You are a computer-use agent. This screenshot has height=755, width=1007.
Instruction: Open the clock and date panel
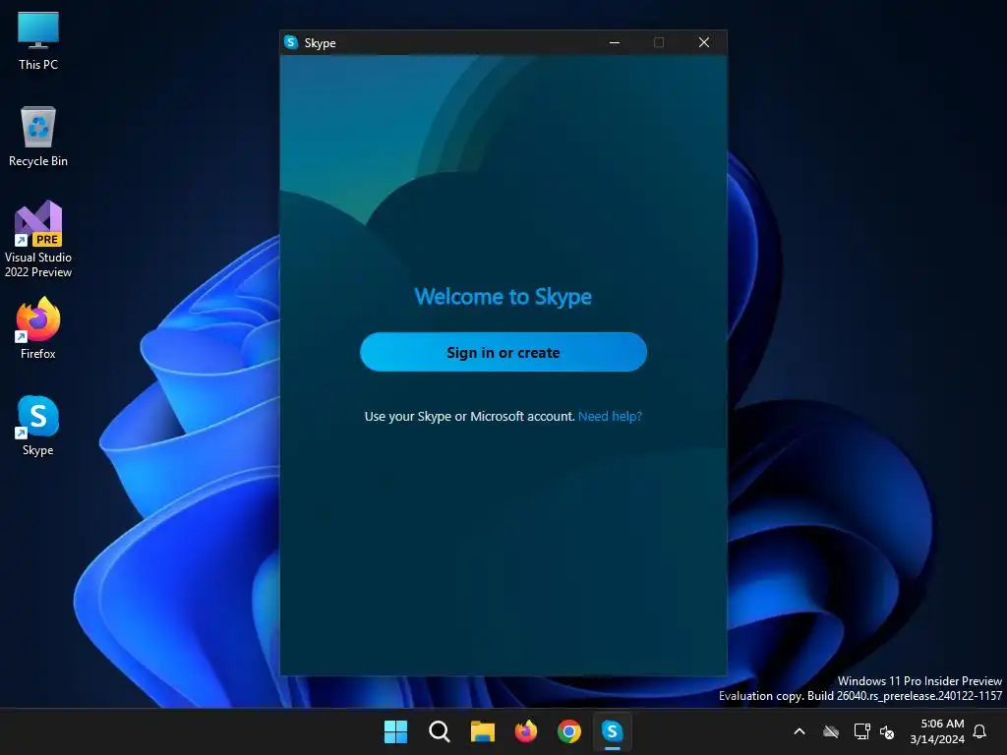click(937, 731)
